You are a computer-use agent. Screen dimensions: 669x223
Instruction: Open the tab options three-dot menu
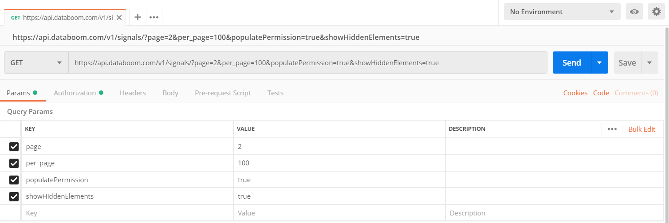(x=154, y=17)
